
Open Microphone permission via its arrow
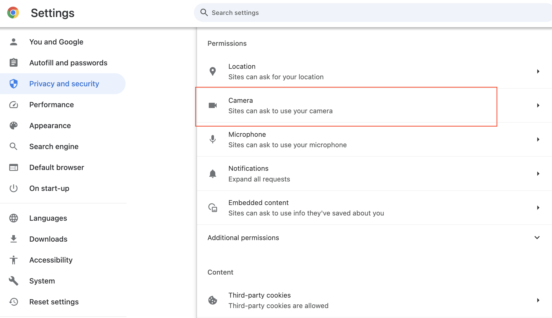pyautogui.click(x=538, y=139)
